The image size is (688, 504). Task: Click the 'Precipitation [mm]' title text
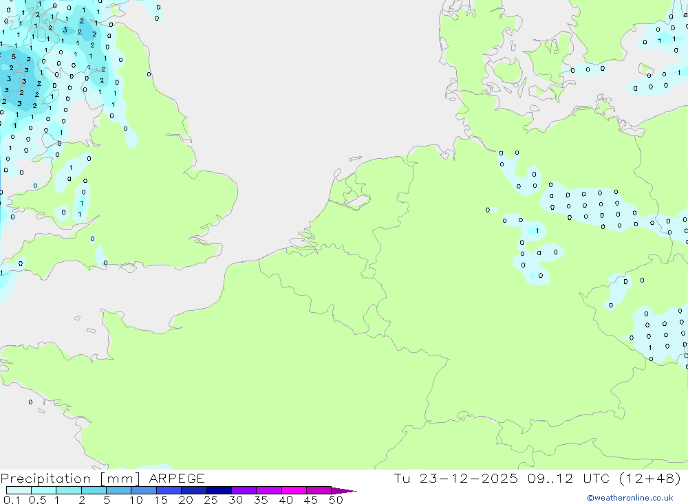coord(70,479)
